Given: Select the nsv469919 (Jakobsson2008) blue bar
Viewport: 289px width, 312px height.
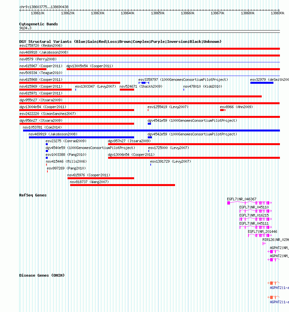Looking at the screenshot, I should point(82,137).
